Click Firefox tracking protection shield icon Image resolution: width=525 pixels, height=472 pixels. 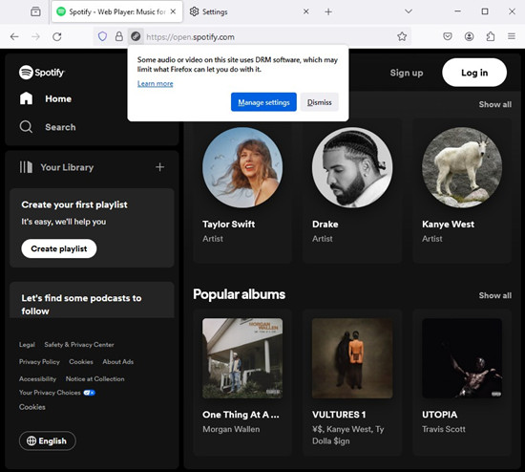point(102,36)
